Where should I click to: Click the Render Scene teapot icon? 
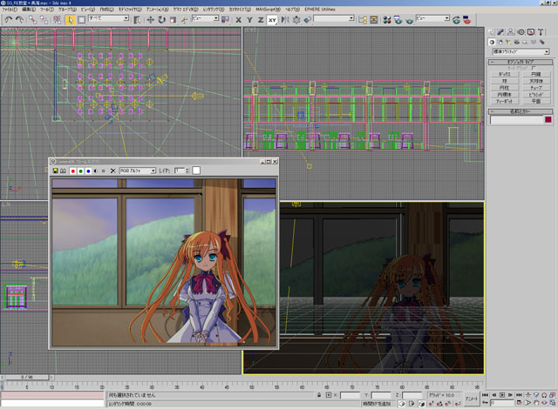[x=398, y=20]
